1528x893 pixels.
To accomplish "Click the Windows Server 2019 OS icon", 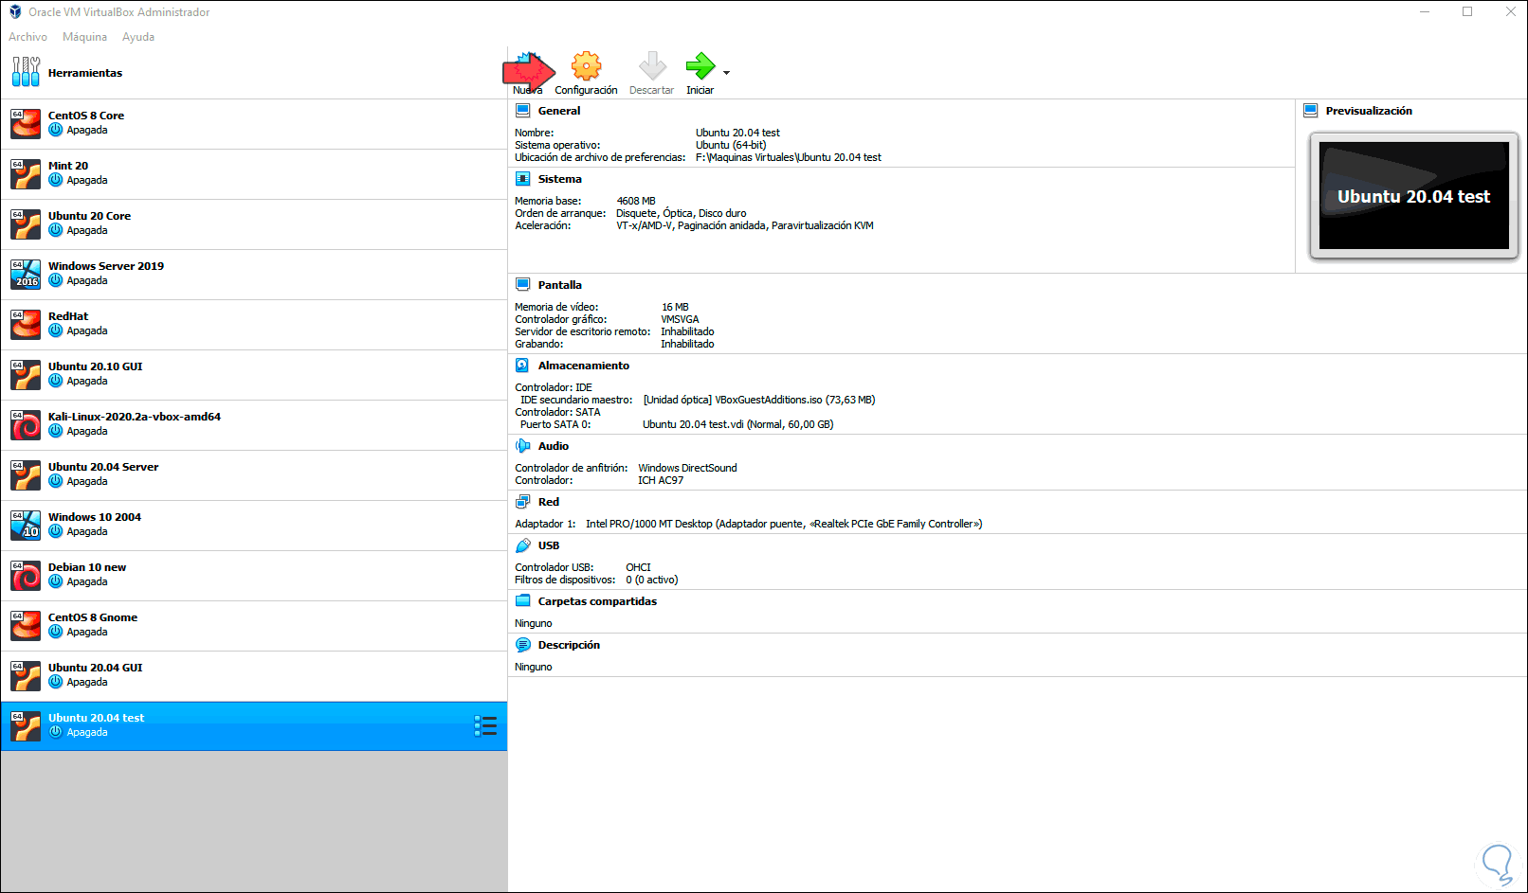I will pyautogui.click(x=26, y=274).
